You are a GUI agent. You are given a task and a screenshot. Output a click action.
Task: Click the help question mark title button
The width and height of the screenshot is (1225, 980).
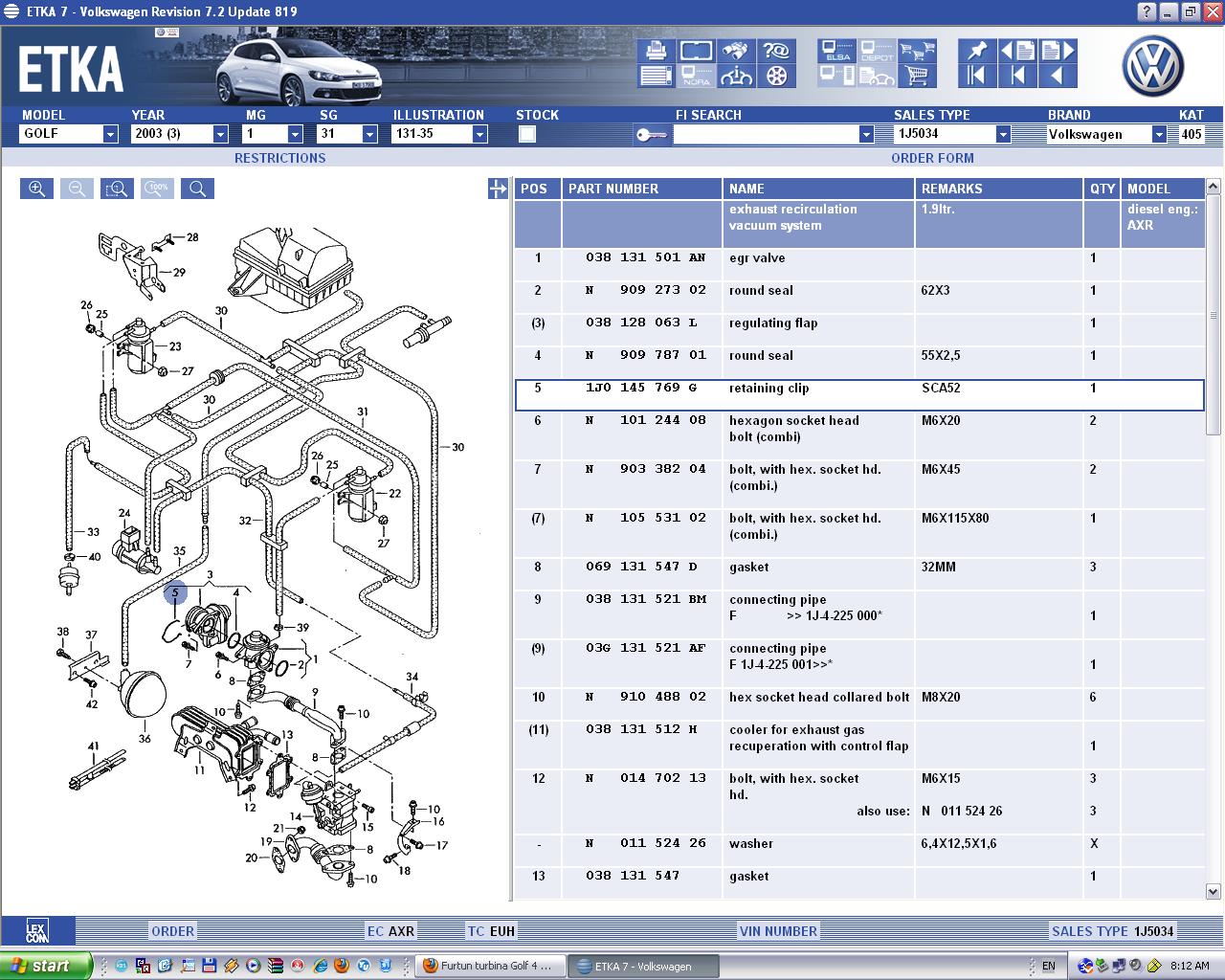1147,11
